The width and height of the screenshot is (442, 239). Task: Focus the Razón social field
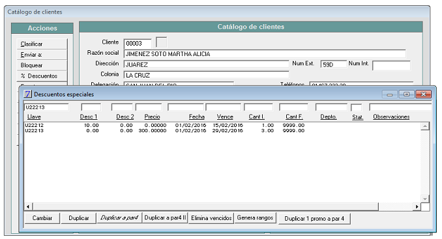[x=265, y=54]
